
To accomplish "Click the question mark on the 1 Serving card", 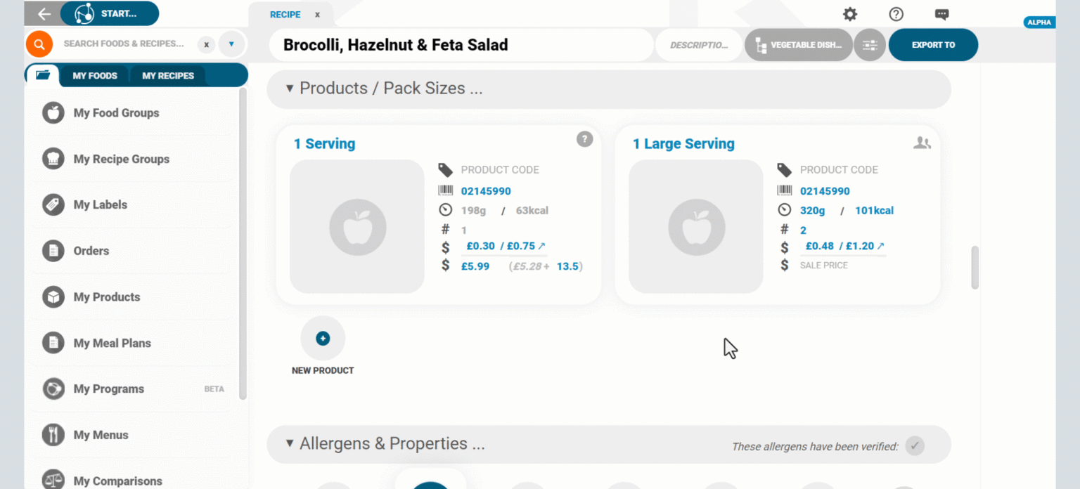I will pos(584,139).
